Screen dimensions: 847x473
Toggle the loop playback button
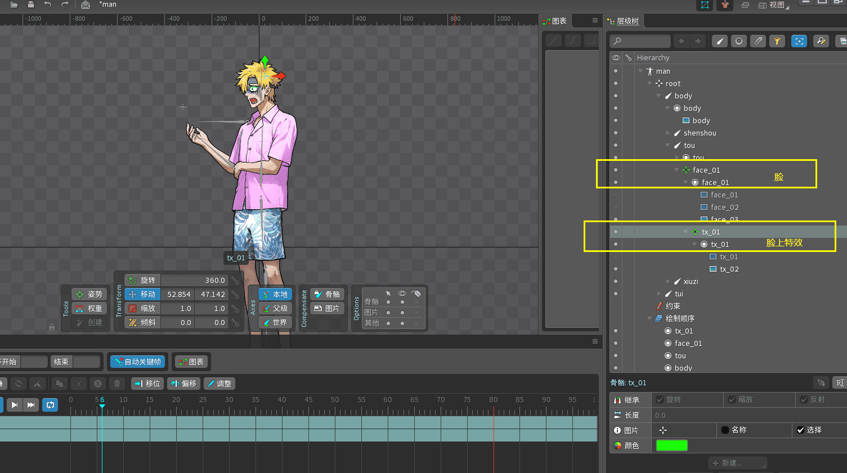point(50,404)
